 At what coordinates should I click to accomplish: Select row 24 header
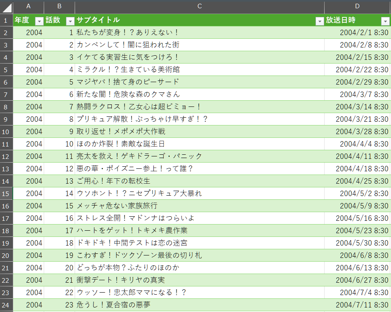pyautogui.click(x=6, y=305)
